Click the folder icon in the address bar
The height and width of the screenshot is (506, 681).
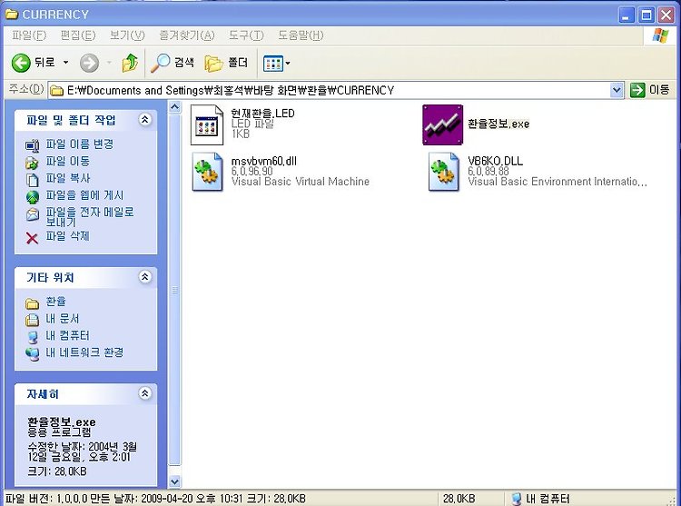pos(57,91)
